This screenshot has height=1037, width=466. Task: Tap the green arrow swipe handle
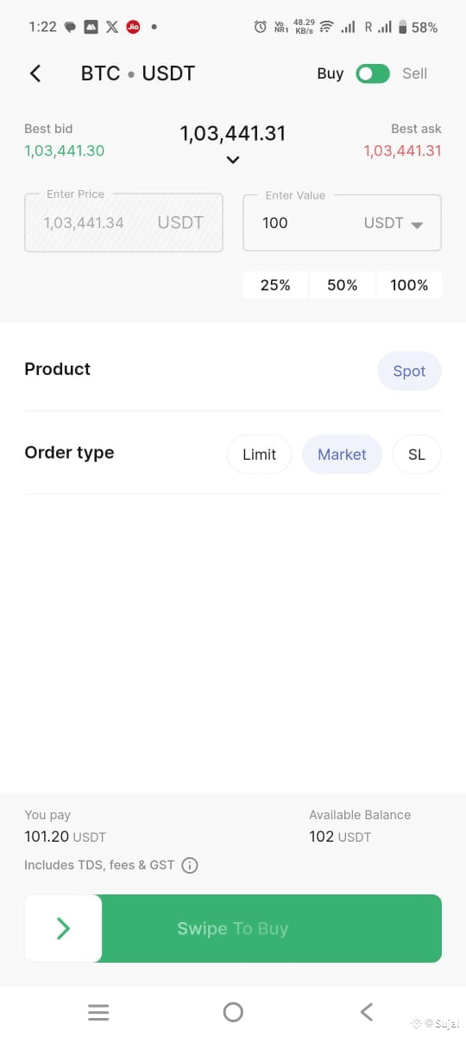[x=63, y=928]
